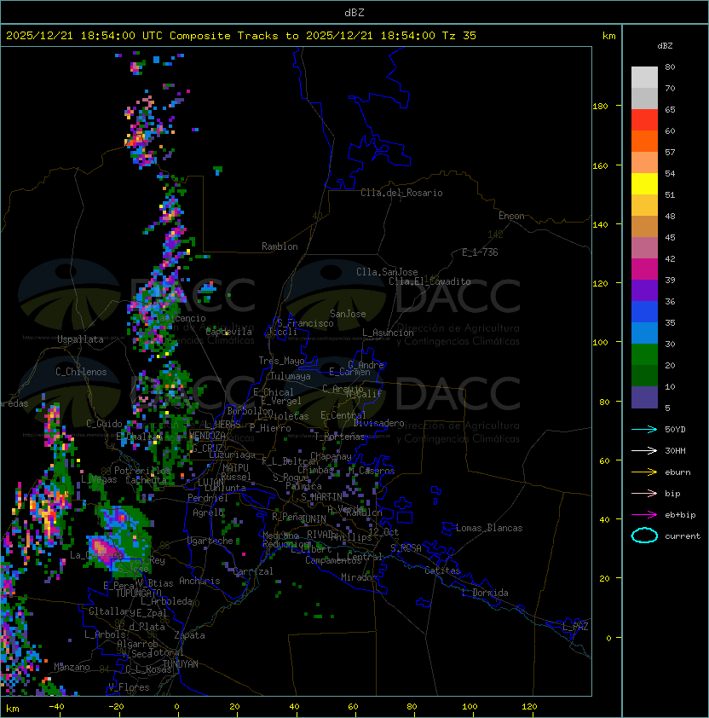This screenshot has width=709, height=718.
Task: Click the S_Francisco label
Action: (x=306, y=323)
